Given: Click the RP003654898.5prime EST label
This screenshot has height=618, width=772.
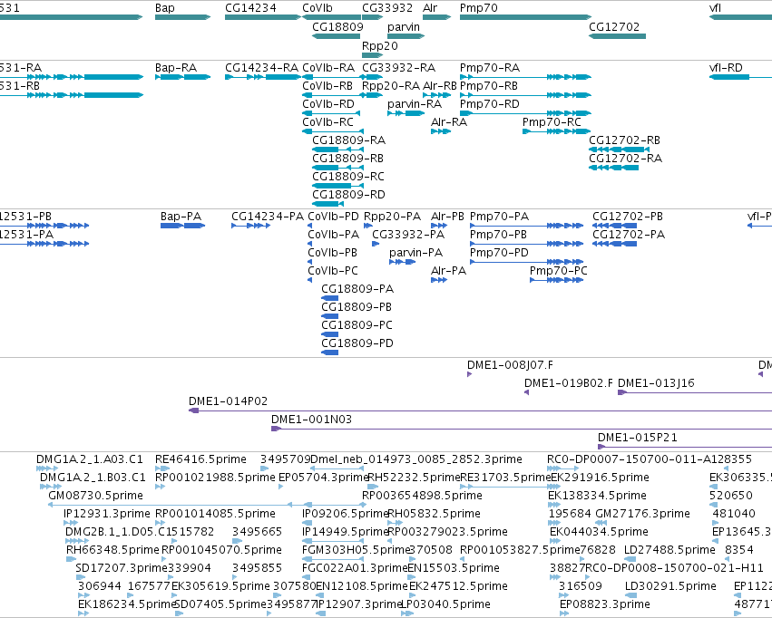Looking at the screenshot, I should coord(422,496).
